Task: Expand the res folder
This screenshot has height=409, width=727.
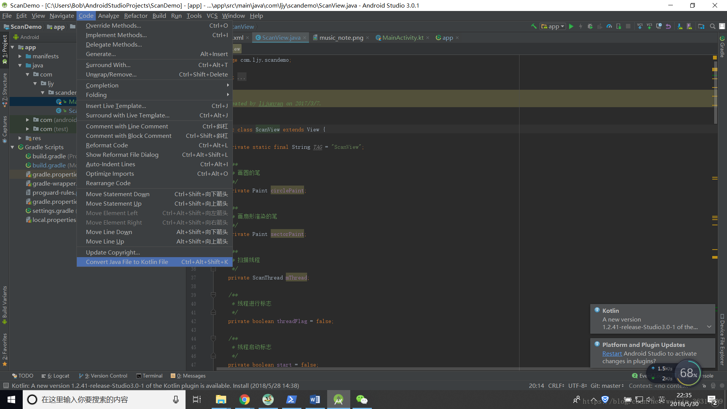Action: (x=20, y=138)
